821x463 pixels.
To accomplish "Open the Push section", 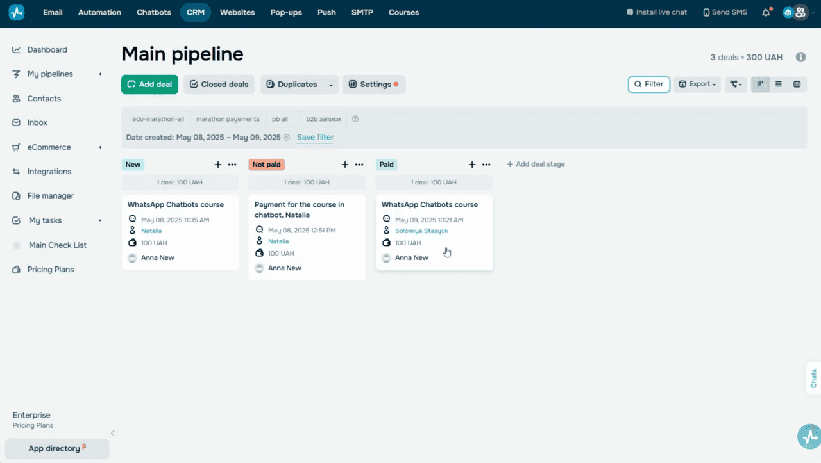I will click(x=326, y=12).
